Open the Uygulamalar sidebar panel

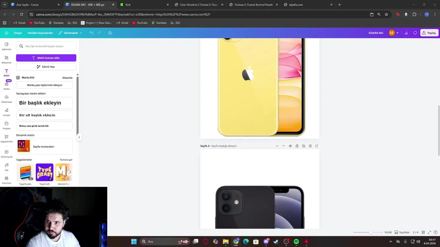[7, 139]
